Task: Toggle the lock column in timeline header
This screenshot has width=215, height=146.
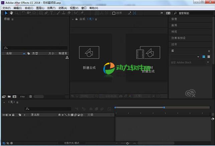Action: pyautogui.click(x=14, y=115)
